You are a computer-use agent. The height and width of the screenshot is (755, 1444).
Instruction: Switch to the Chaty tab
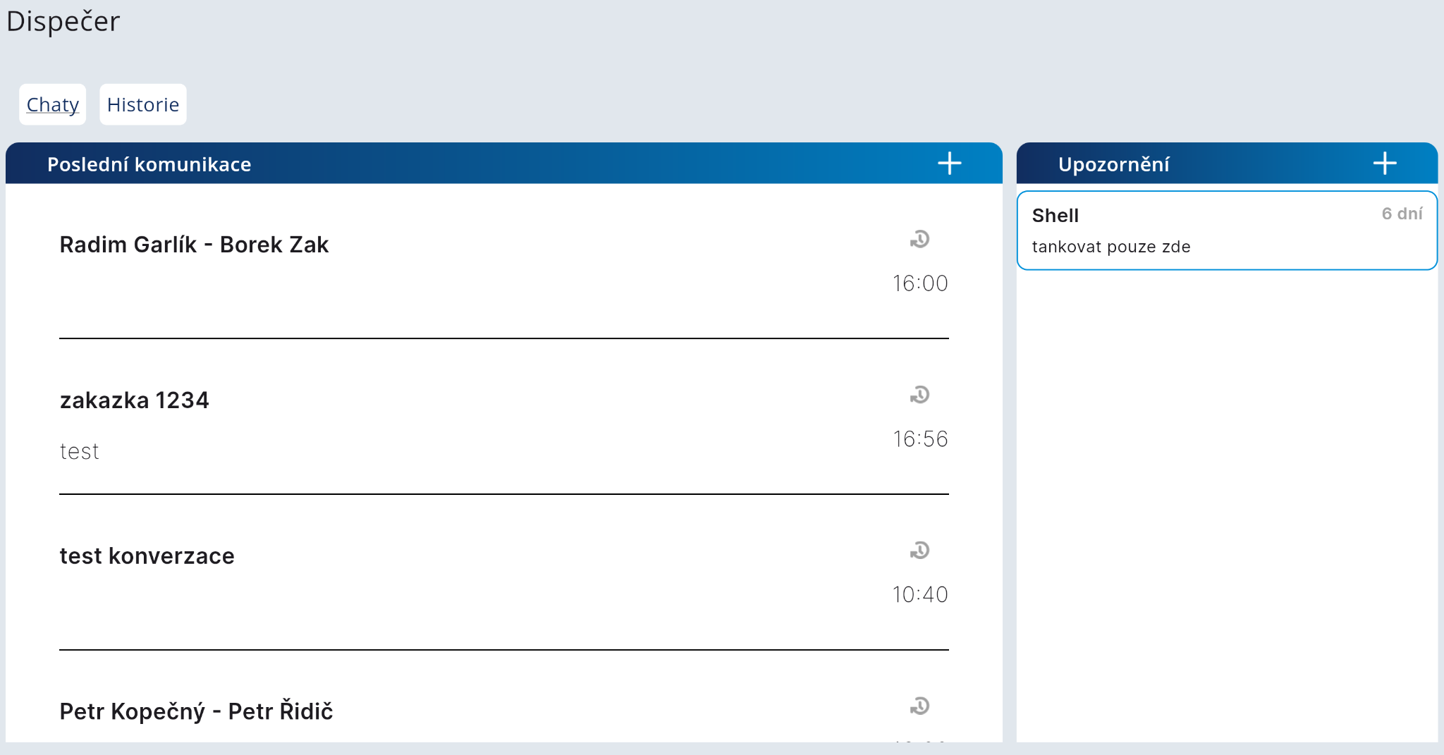tap(53, 105)
